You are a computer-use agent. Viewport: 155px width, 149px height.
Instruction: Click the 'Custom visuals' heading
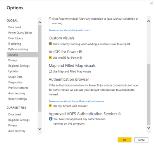(62, 38)
